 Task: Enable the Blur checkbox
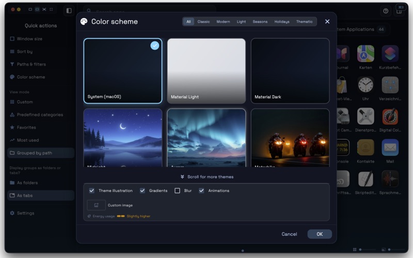pyautogui.click(x=177, y=190)
